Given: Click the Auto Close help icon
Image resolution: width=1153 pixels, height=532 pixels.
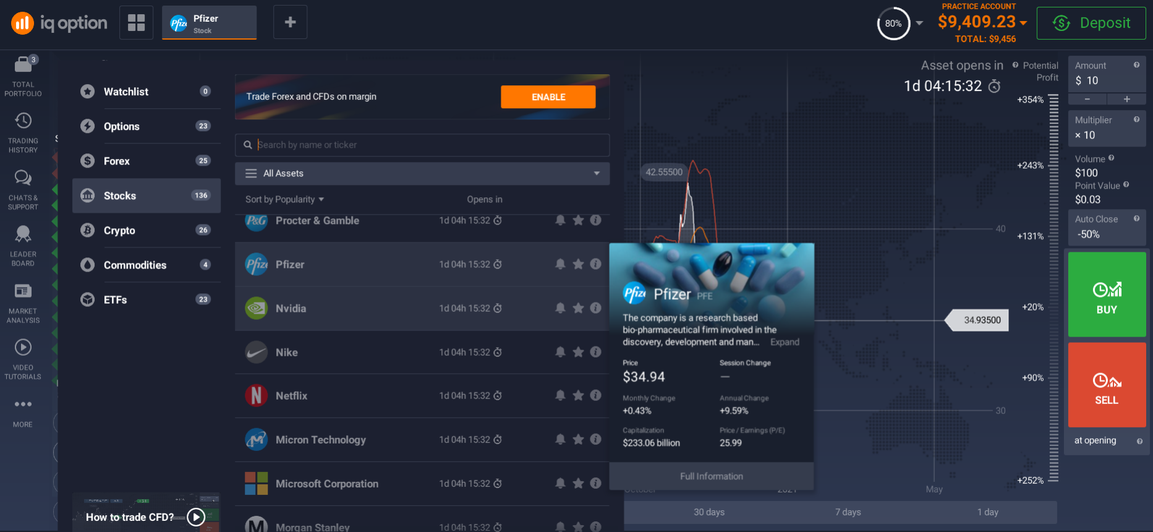Looking at the screenshot, I should tap(1136, 218).
